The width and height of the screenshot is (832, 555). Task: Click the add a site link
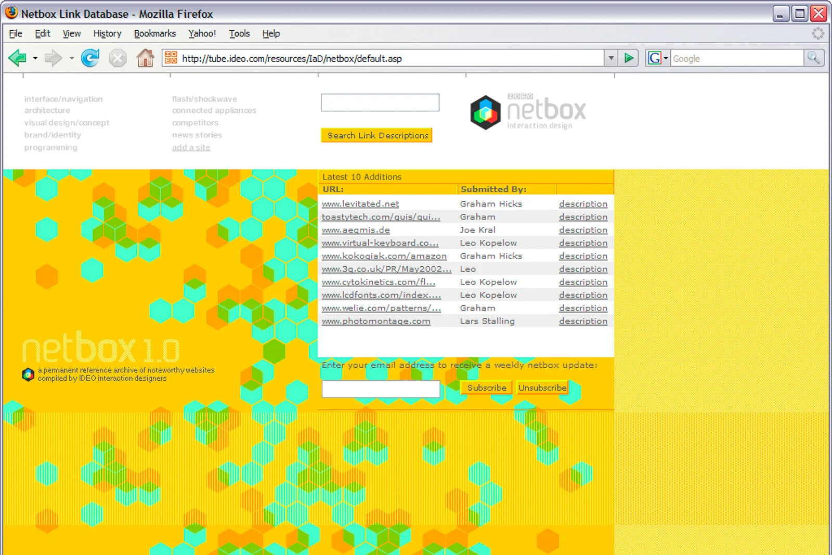[191, 147]
